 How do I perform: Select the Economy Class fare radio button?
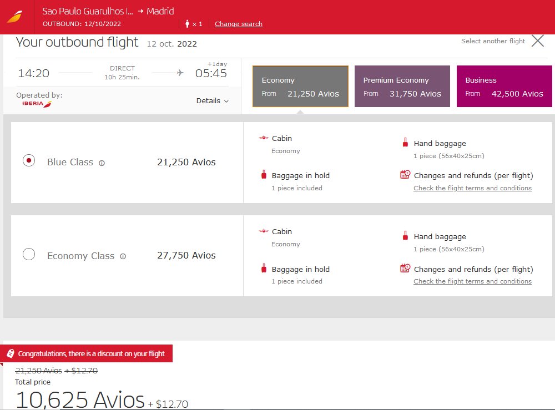click(x=29, y=255)
